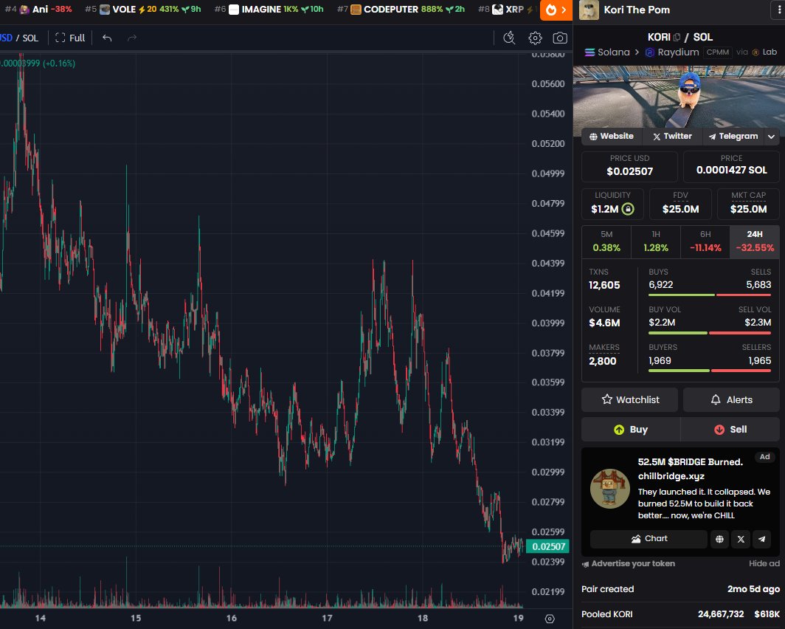The image size is (785, 629).
Task: Take chart snapshot with camera icon
Action: [560, 38]
